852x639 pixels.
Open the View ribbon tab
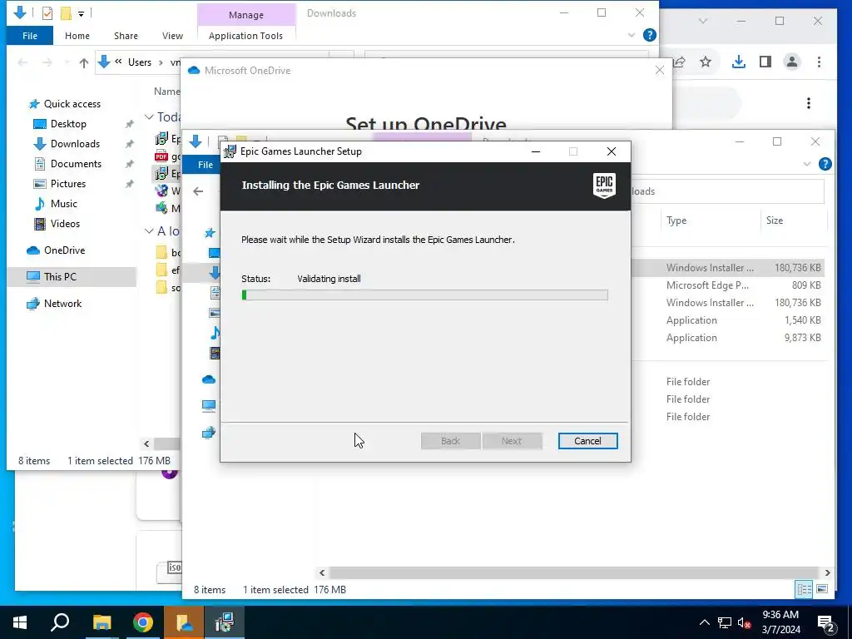click(x=172, y=35)
